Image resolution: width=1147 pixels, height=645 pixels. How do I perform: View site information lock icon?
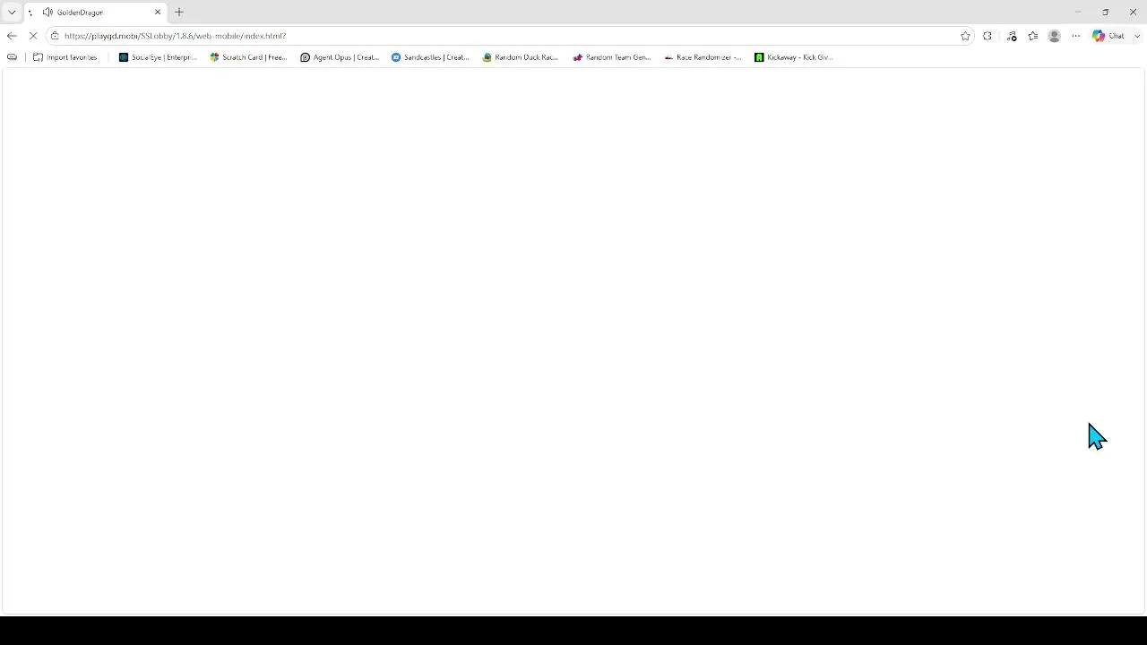[55, 36]
